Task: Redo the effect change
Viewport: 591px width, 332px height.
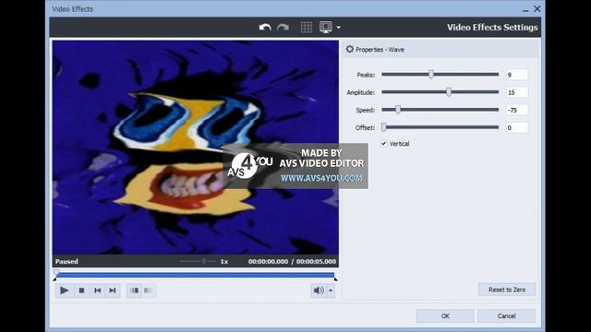Action: pos(283,28)
